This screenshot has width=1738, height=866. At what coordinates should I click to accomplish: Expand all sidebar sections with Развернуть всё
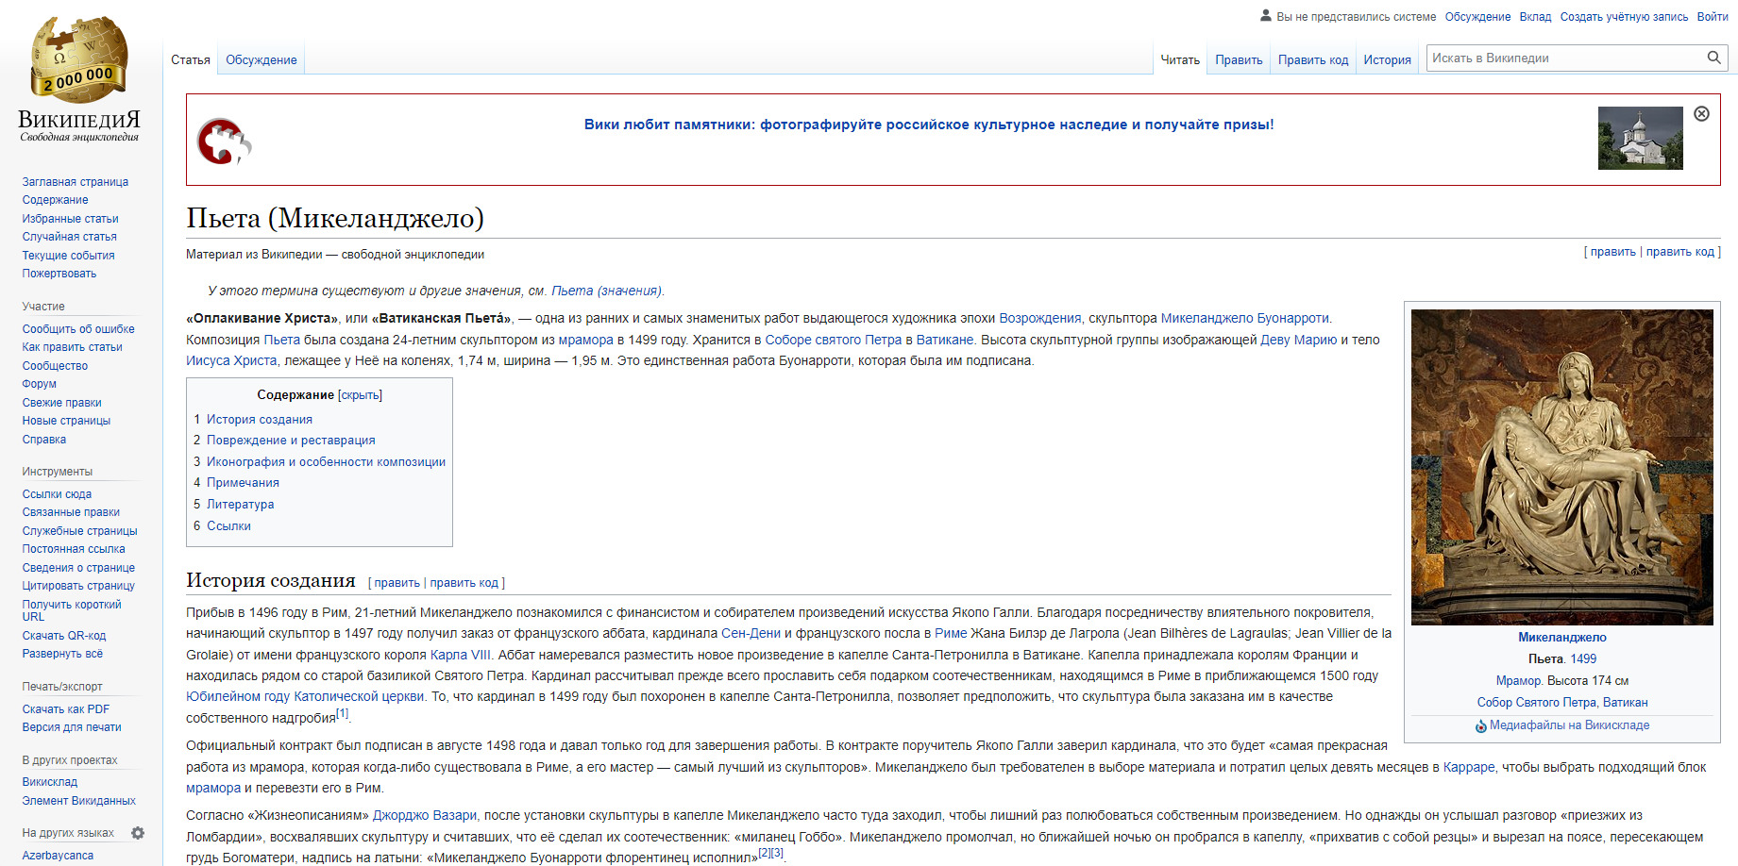click(62, 654)
